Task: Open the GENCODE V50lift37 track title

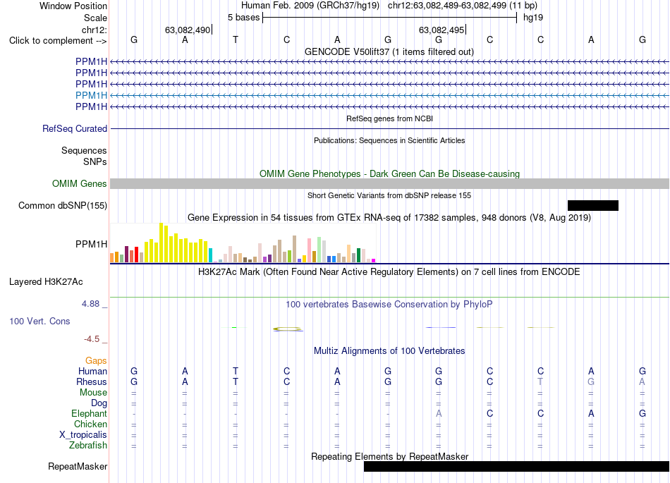Action: (389, 51)
